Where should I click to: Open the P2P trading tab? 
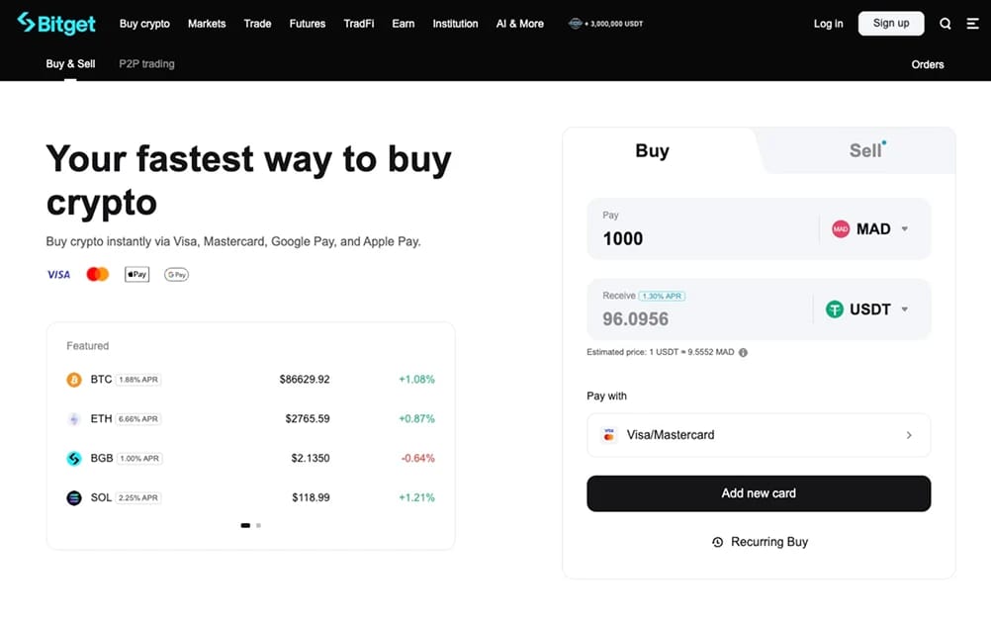click(x=146, y=64)
